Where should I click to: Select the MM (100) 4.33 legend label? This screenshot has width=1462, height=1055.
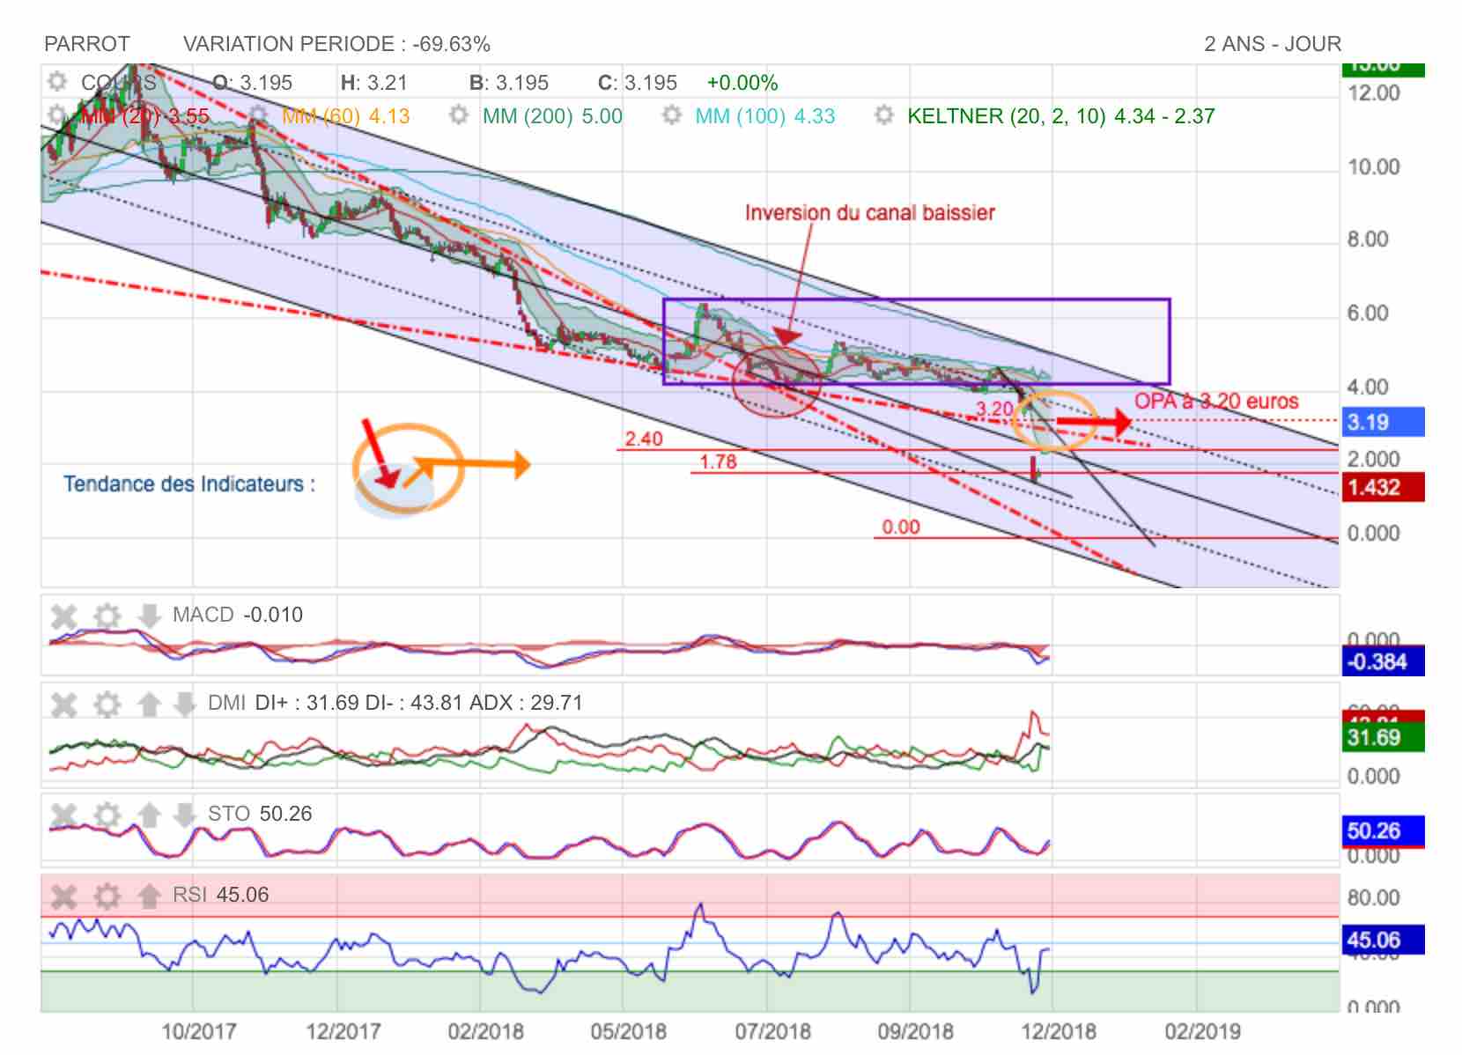[x=764, y=116]
